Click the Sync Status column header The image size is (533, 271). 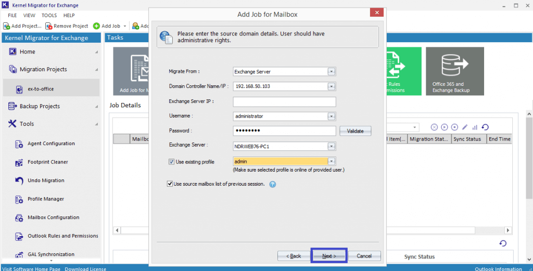(468, 139)
